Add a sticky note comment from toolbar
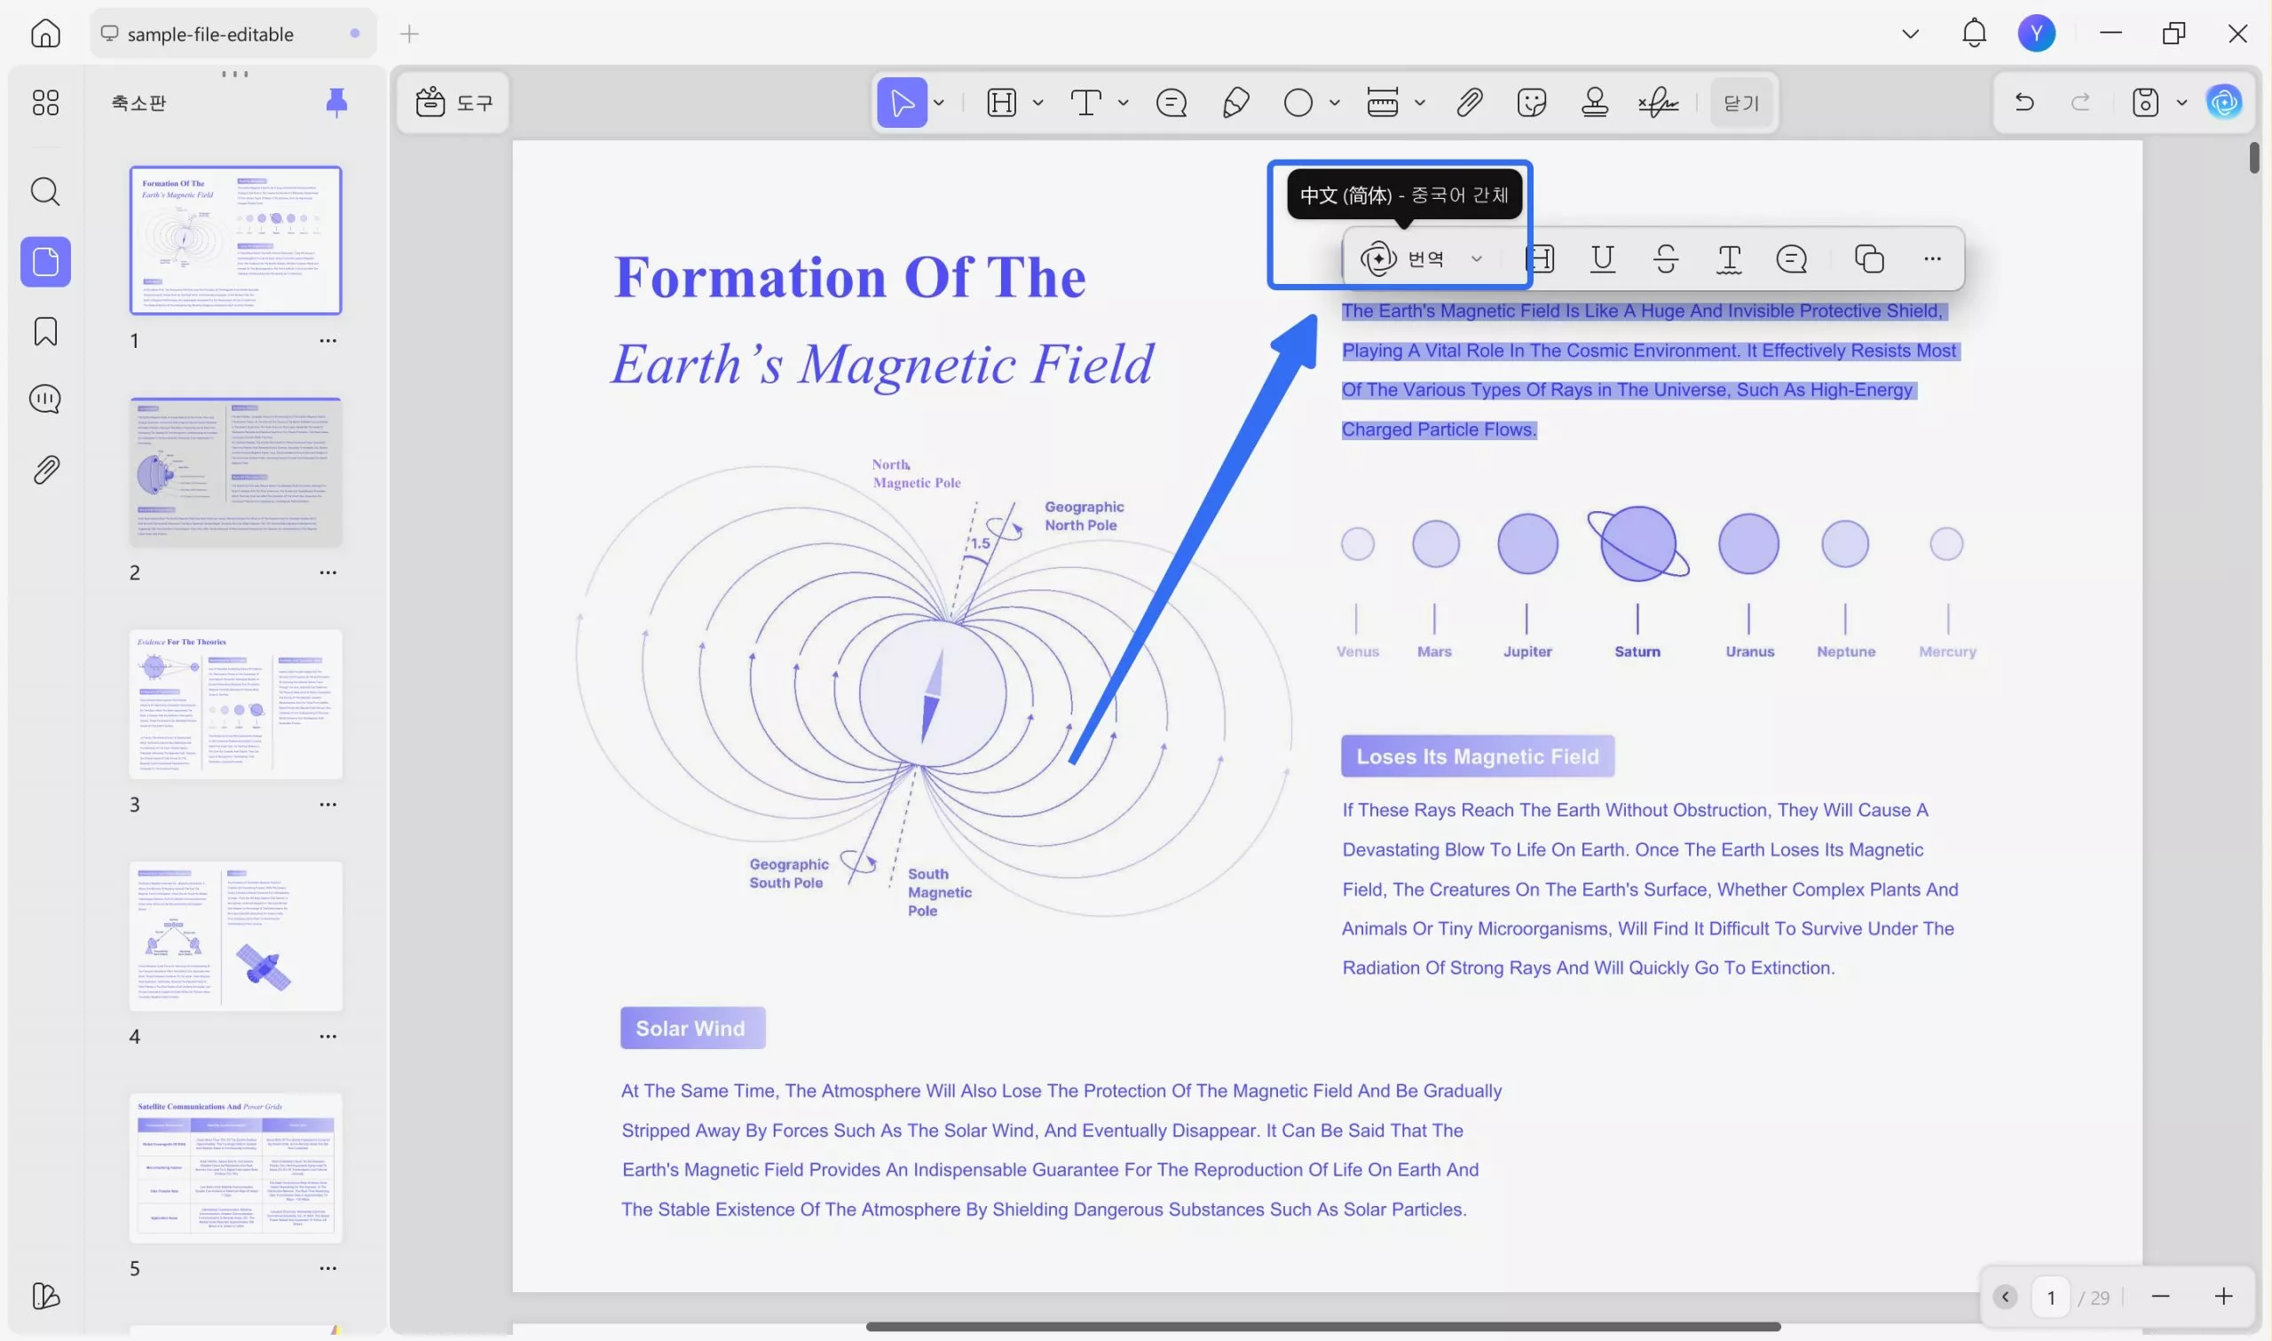Screen dimensions: 2272x1341 click(1171, 102)
